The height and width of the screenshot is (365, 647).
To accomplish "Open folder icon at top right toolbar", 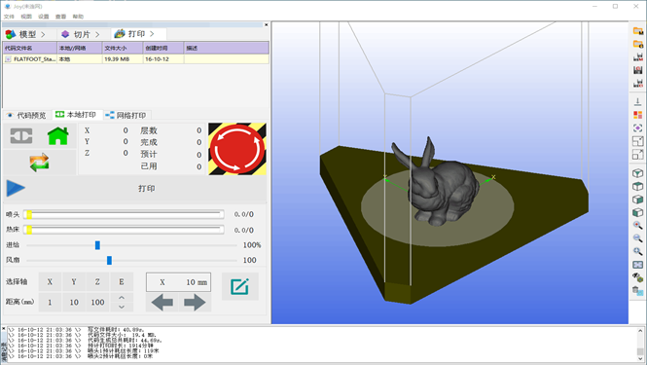I will pyautogui.click(x=638, y=30).
